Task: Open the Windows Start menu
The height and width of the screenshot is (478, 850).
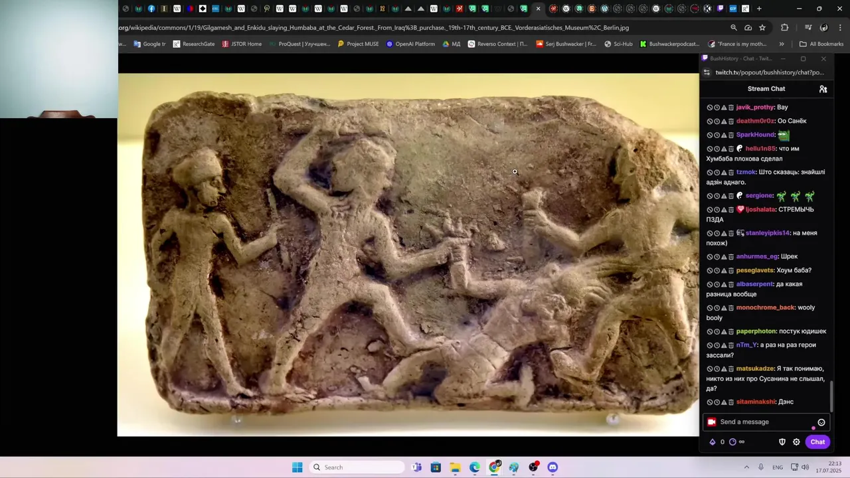Action: click(x=297, y=467)
